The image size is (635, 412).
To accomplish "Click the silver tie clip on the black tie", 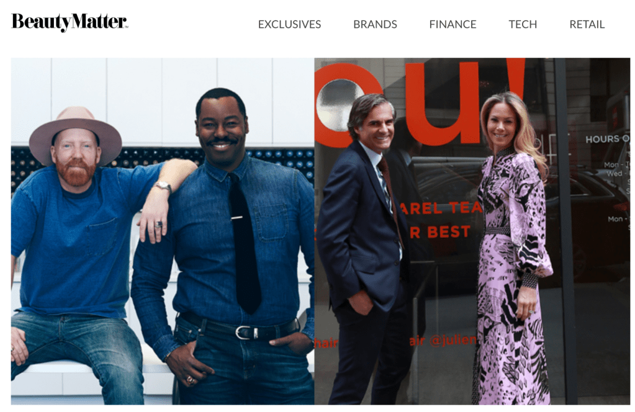I will coord(237,218).
